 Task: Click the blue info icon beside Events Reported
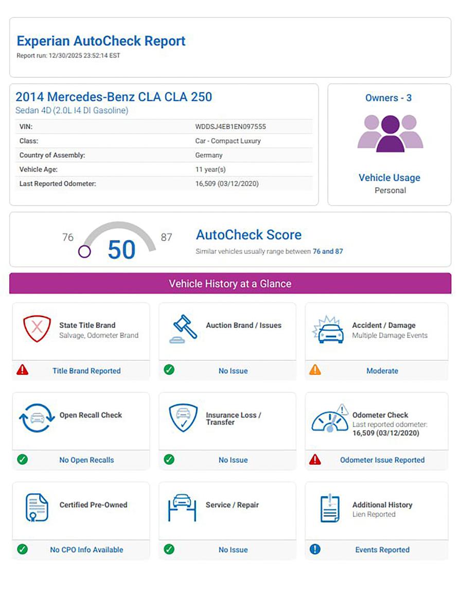[x=315, y=549]
